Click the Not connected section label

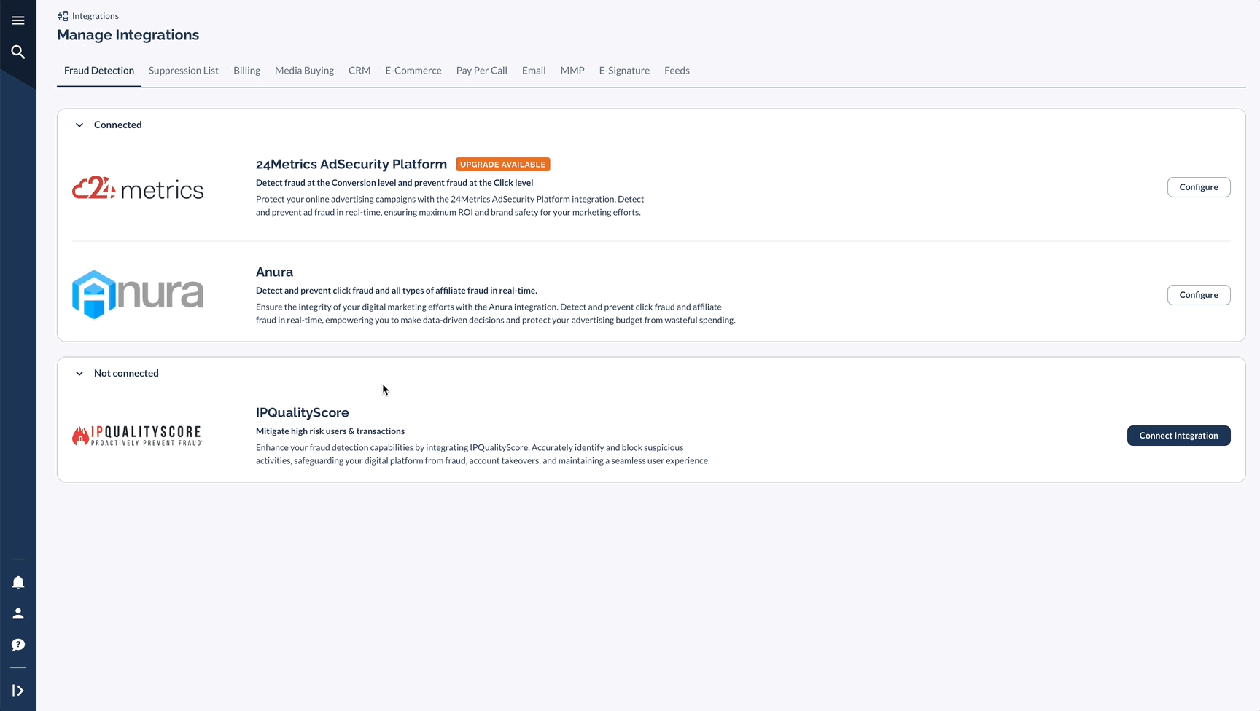click(126, 374)
